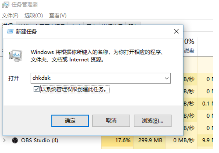Click the 确定 button
The height and width of the screenshot is (153, 219).
(70, 121)
